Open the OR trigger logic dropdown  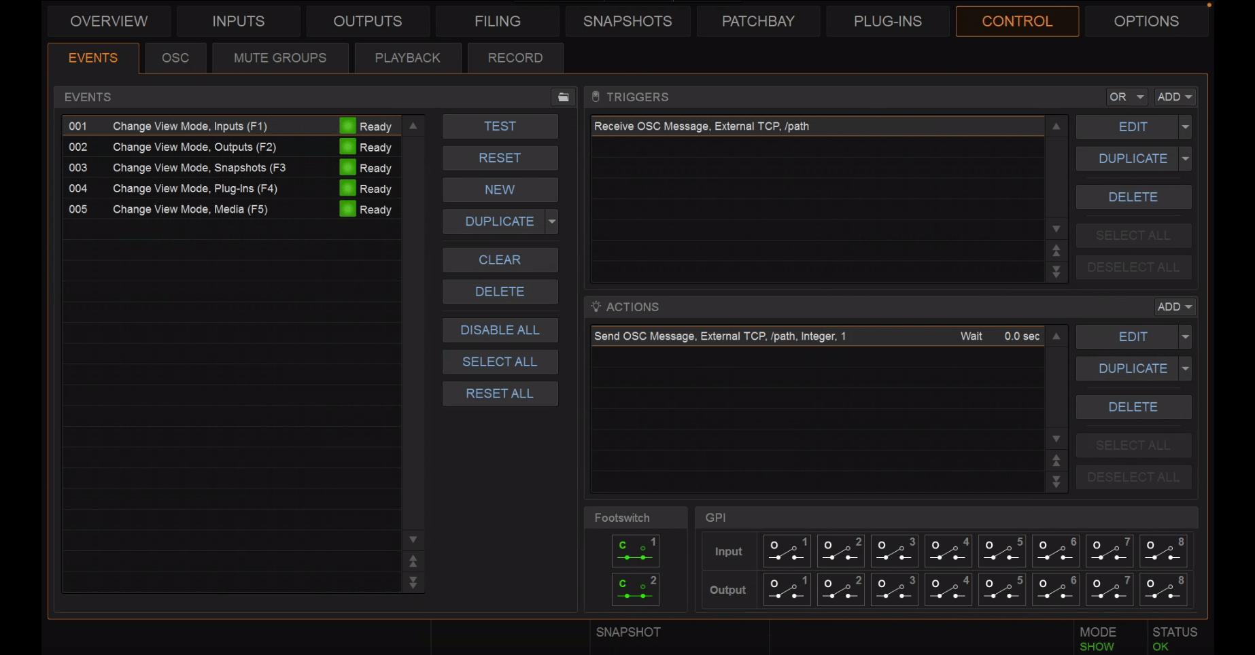(x=1127, y=97)
